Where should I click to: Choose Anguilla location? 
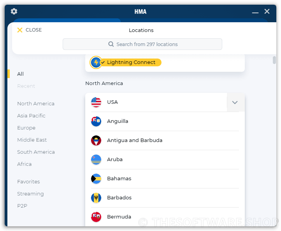(165, 121)
